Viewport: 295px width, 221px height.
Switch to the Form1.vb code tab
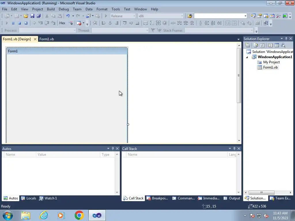(46, 39)
